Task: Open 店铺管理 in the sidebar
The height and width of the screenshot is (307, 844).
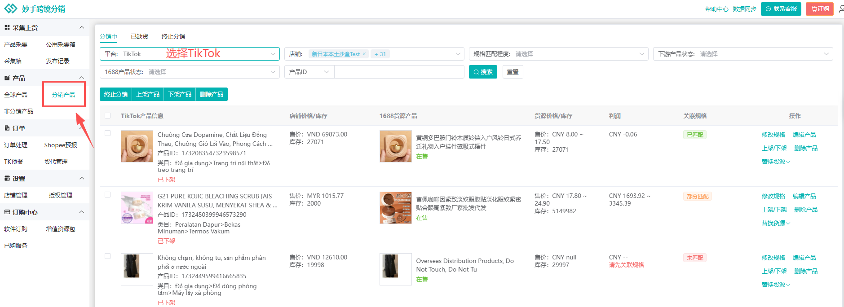Action: coord(16,195)
